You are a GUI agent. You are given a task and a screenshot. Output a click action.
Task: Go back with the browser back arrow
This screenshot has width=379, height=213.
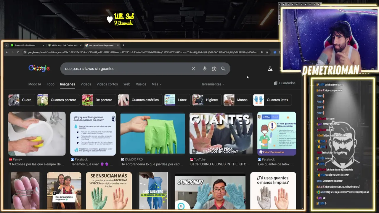pyautogui.click(x=7, y=52)
